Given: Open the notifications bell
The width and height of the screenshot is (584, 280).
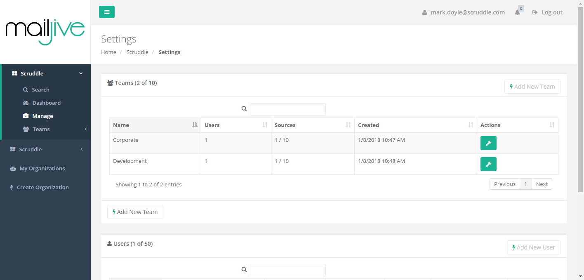Looking at the screenshot, I should click(517, 12).
